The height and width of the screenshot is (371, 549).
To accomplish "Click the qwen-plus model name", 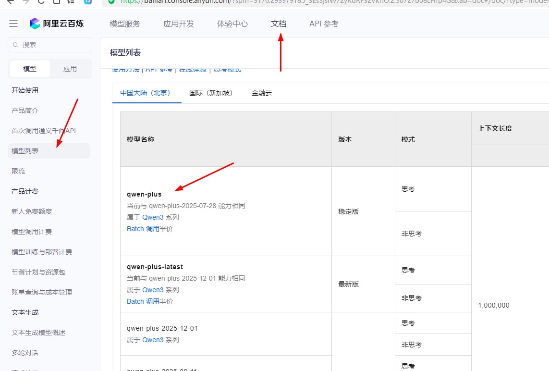I will 144,195.
